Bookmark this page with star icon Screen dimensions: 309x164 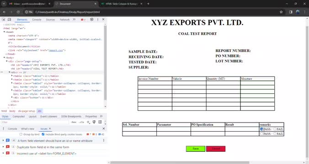(281, 12)
